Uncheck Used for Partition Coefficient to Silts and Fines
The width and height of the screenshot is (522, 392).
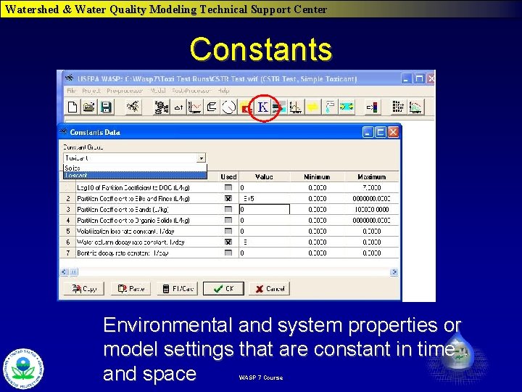[228, 198]
